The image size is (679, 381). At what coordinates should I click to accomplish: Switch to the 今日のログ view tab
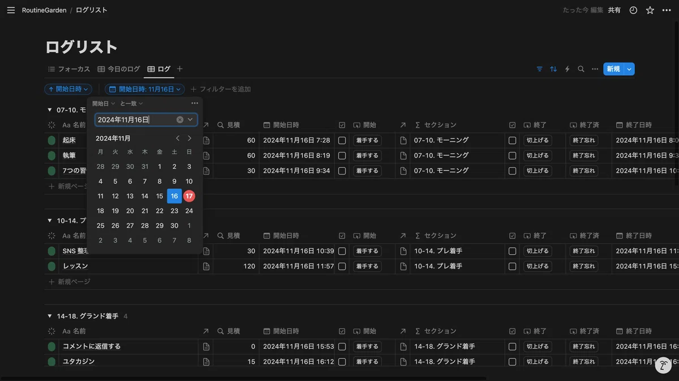[x=119, y=69]
